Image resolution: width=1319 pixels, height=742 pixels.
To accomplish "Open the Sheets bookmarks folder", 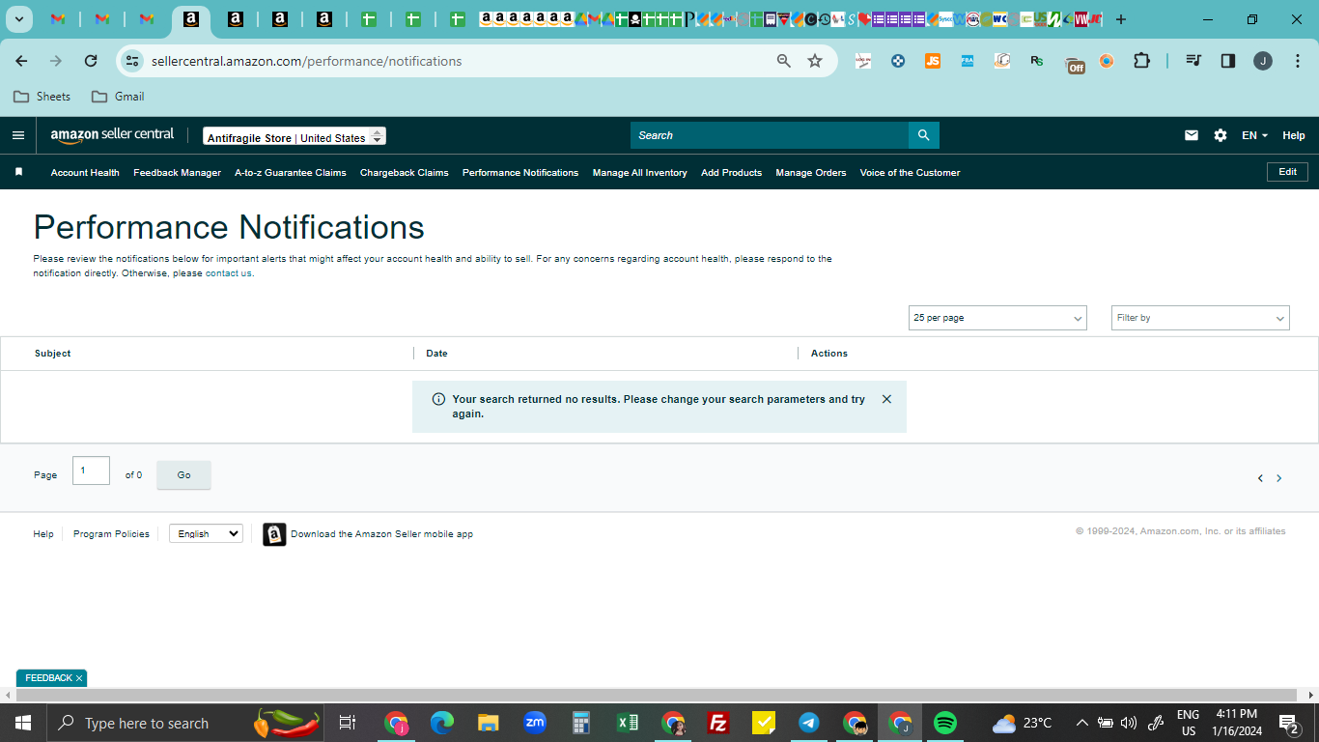I will tap(42, 97).
